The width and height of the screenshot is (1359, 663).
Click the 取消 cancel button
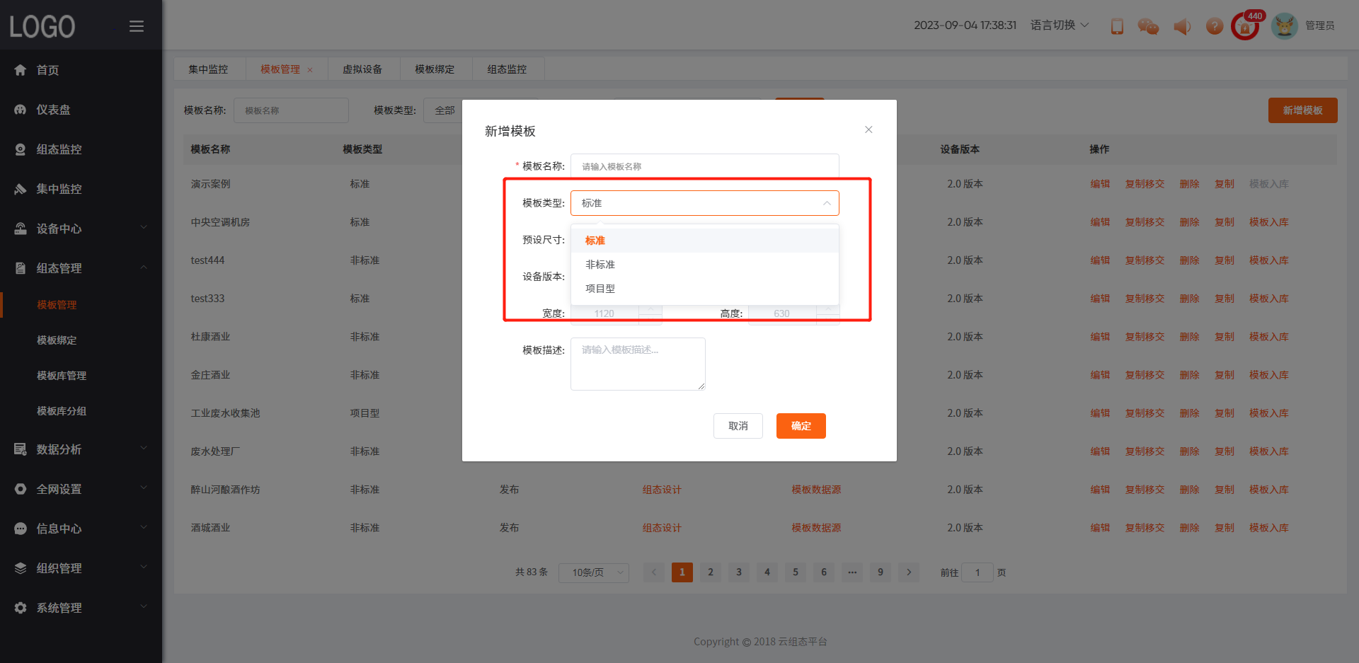pyautogui.click(x=738, y=426)
